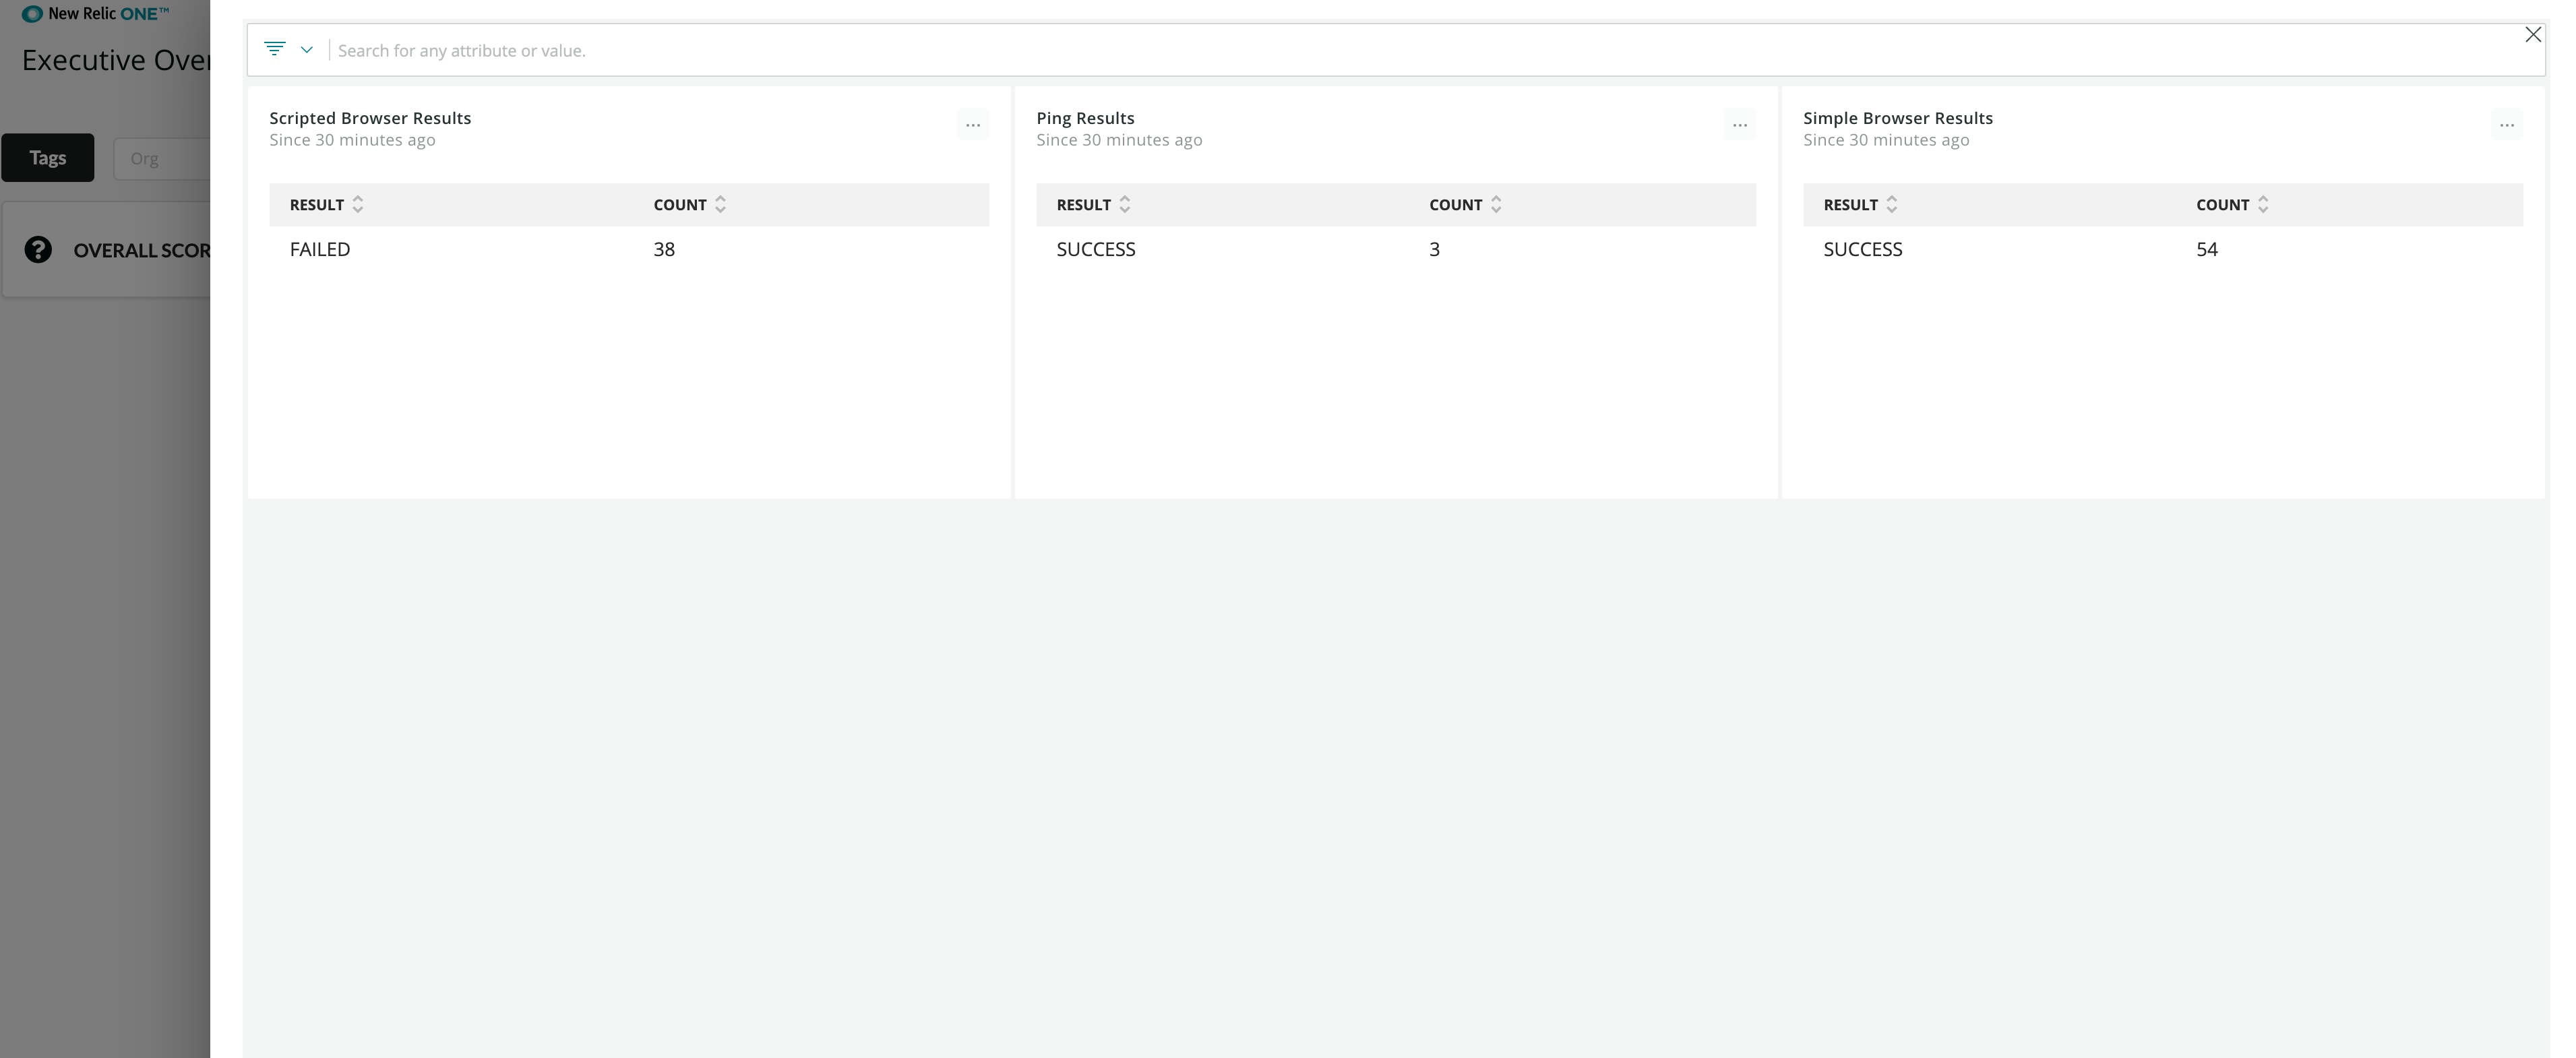The image size is (2576, 1058).
Task: Click the New Relic ONE logo
Action: click(x=96, y=14)
